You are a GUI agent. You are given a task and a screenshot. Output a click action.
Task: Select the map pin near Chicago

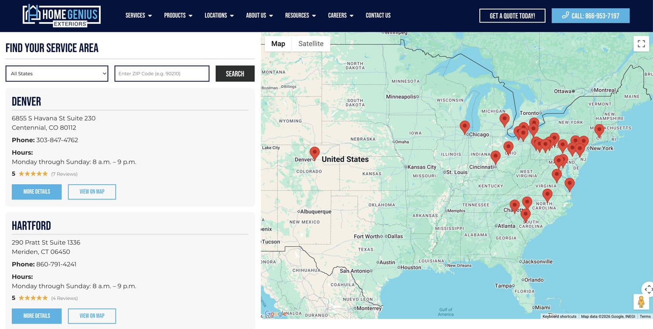tap(465, 126)
